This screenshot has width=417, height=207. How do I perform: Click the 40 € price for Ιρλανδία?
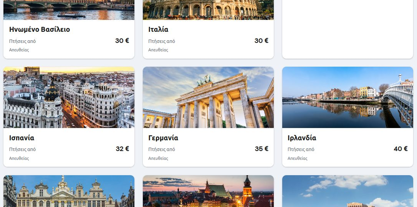(401, 149)
